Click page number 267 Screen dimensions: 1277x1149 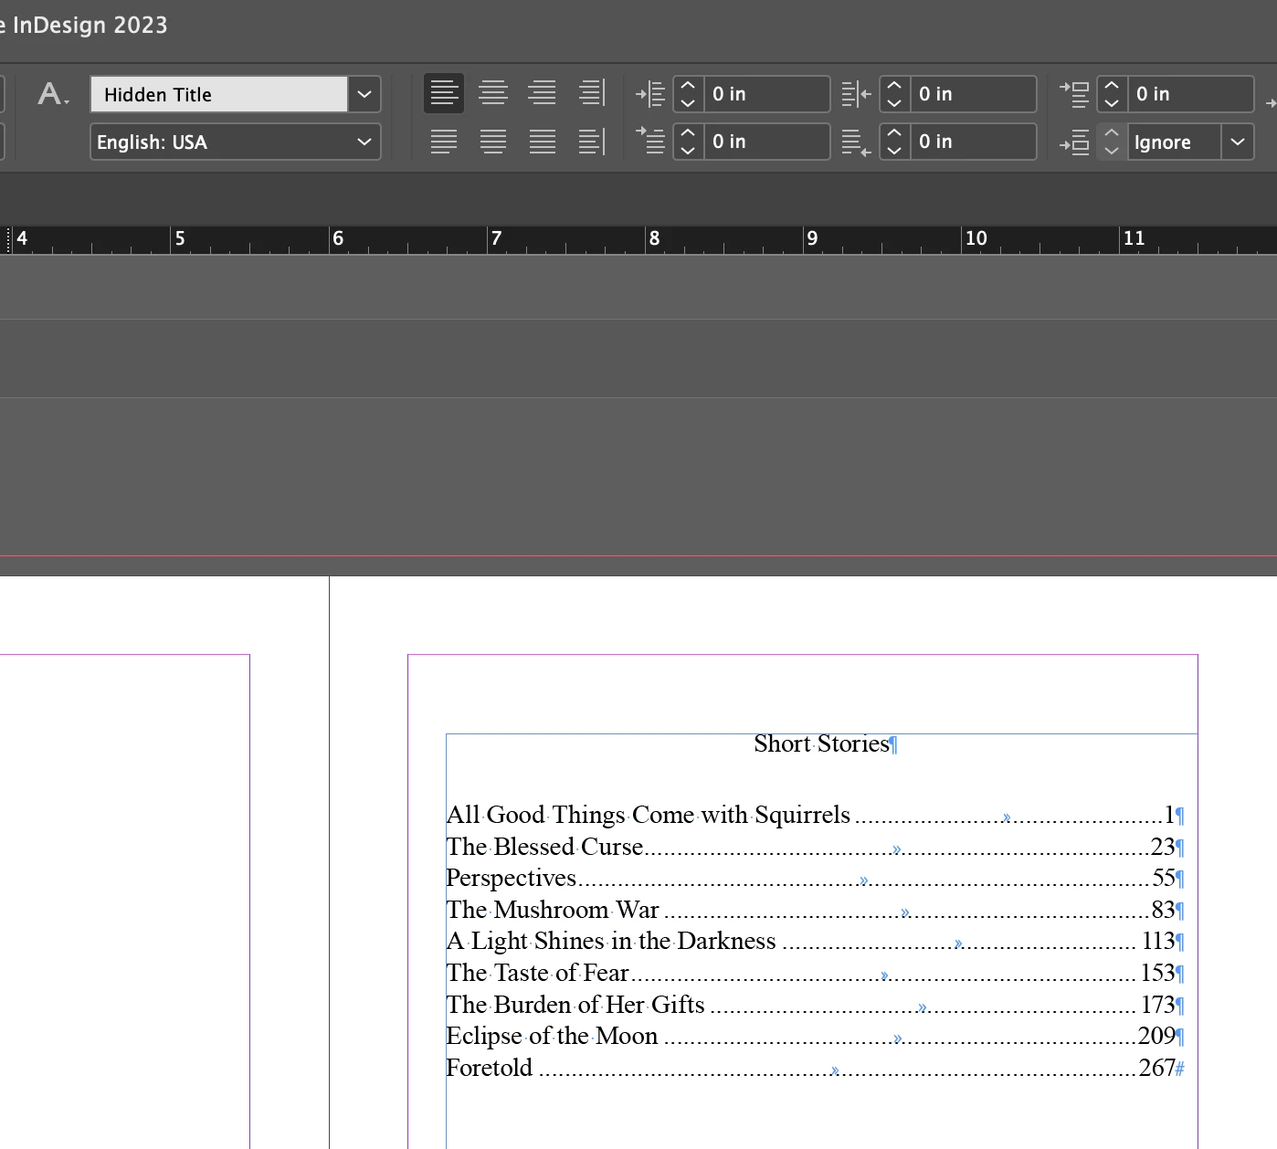[1156, 1068]
